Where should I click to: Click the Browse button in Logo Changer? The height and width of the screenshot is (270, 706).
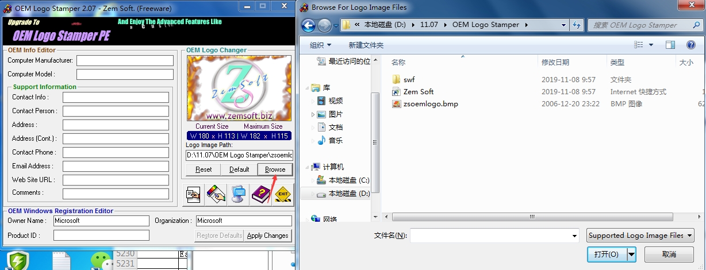pyautogui.click(x=275, y=169)
